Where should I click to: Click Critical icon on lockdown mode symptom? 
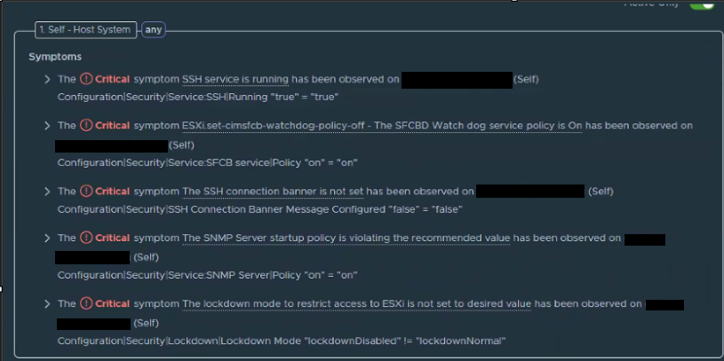(86, 303)
